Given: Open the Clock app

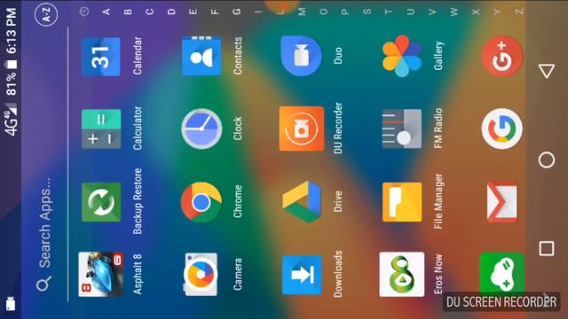Looking at the screenshot, I should click(201, 128).
